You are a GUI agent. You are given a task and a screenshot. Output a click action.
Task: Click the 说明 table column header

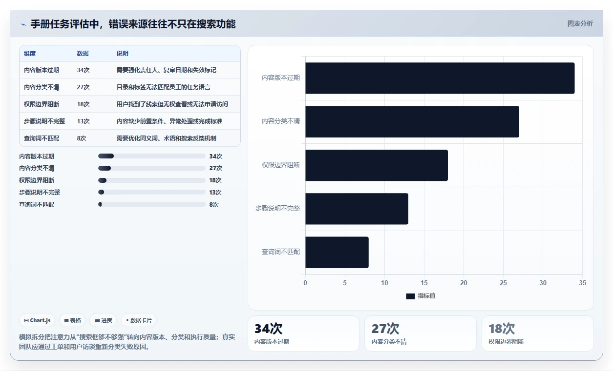[123, 54]
